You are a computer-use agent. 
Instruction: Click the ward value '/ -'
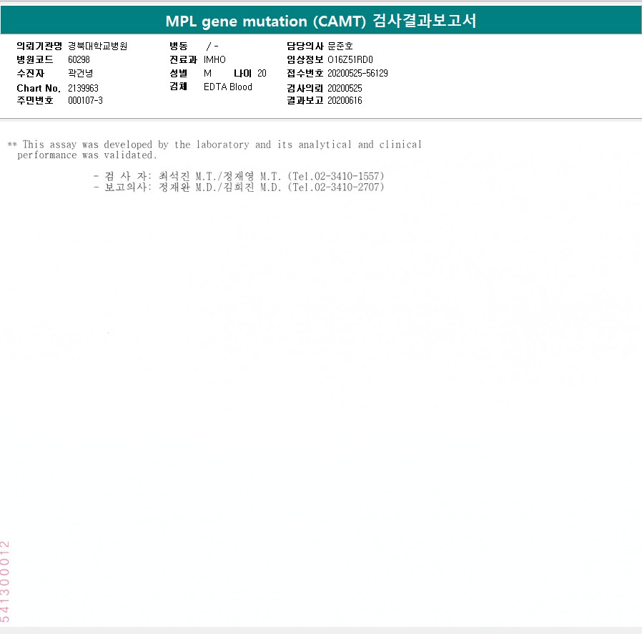(x=212, y=46)
